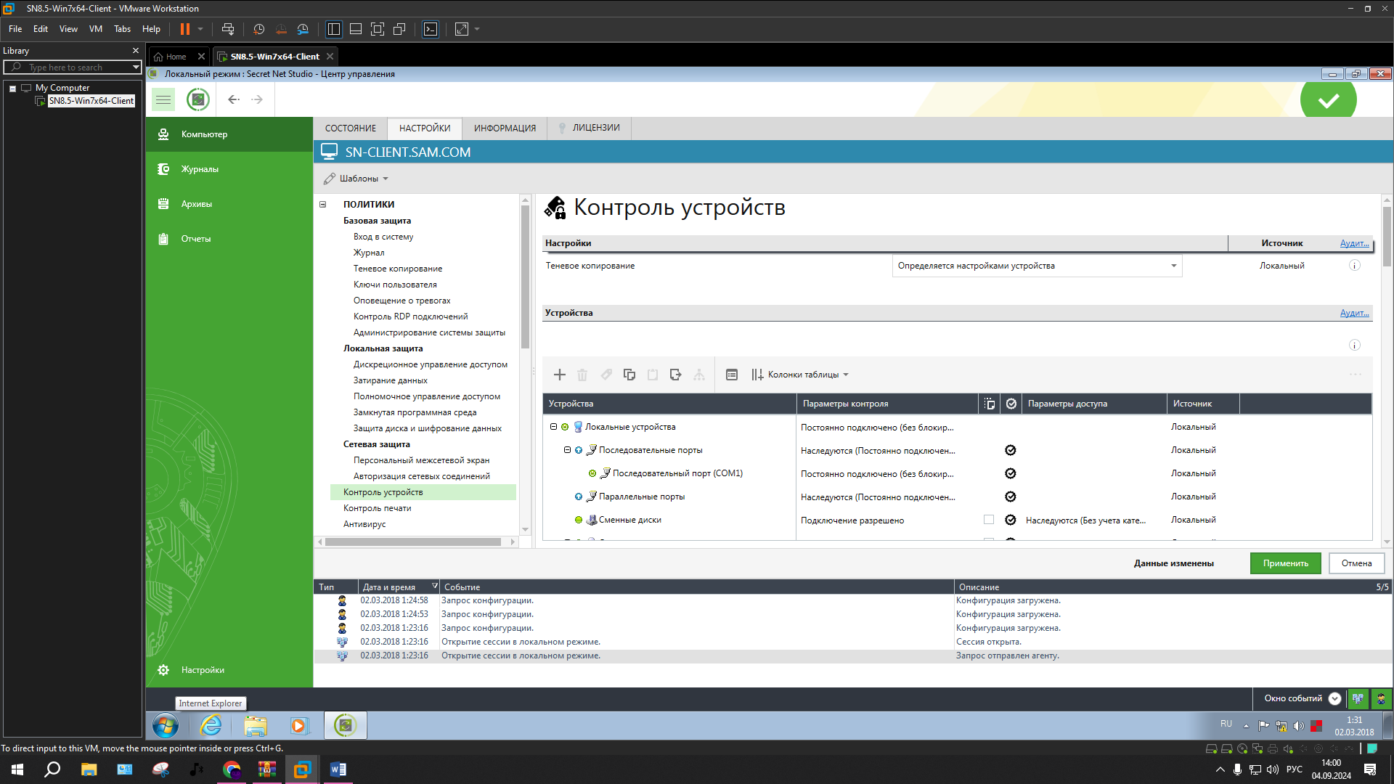Open the VMware Tabs menu
Image resolution: width=1394 pixels, height=784 pixels.
click(x=122, y=29)
